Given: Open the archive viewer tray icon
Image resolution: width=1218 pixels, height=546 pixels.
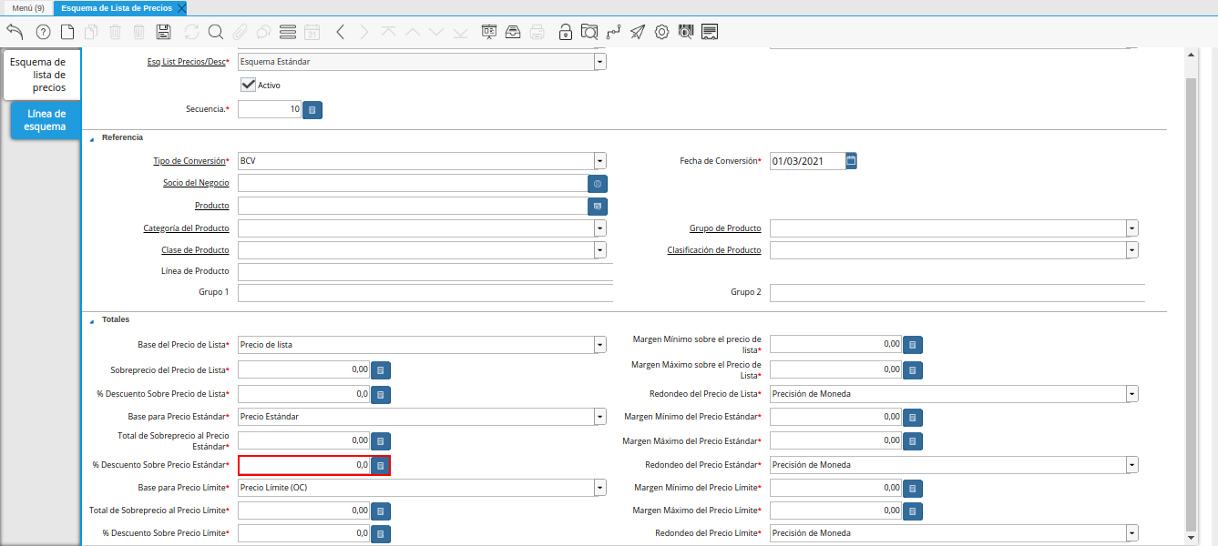Looking at the screenshot, I should coord(513,32).
